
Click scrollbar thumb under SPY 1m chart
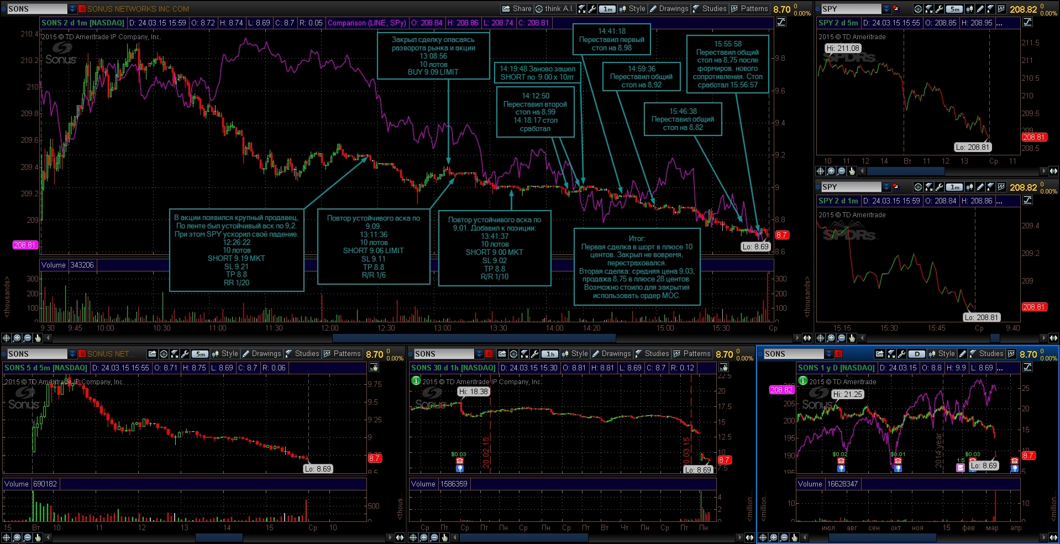point(994,337)
